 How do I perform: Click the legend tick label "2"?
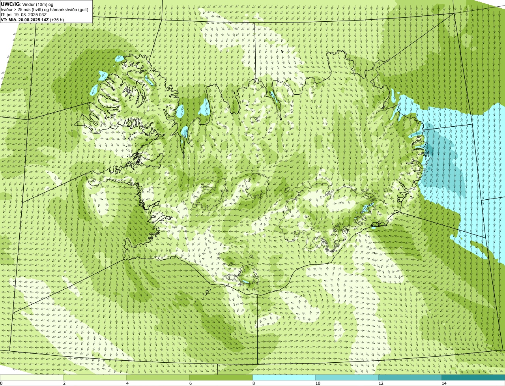64,383
